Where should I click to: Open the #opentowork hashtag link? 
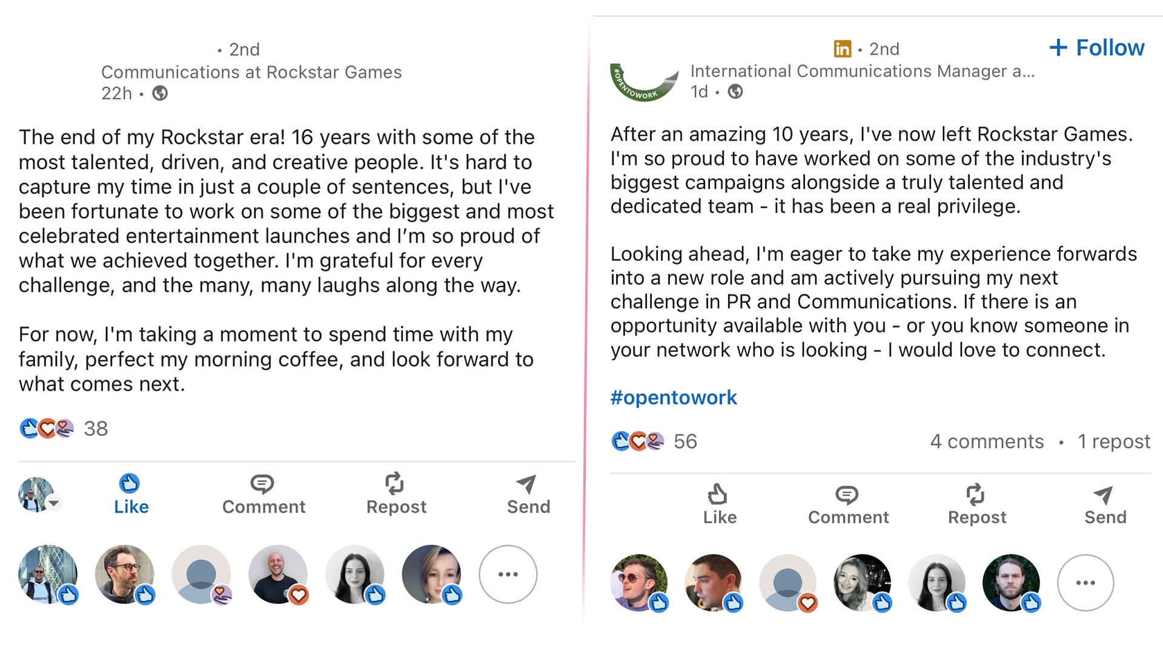674,397
